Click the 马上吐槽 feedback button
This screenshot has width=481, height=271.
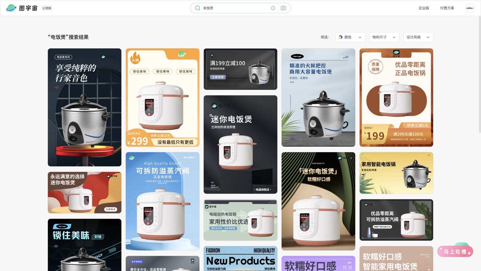click(455, 251)
